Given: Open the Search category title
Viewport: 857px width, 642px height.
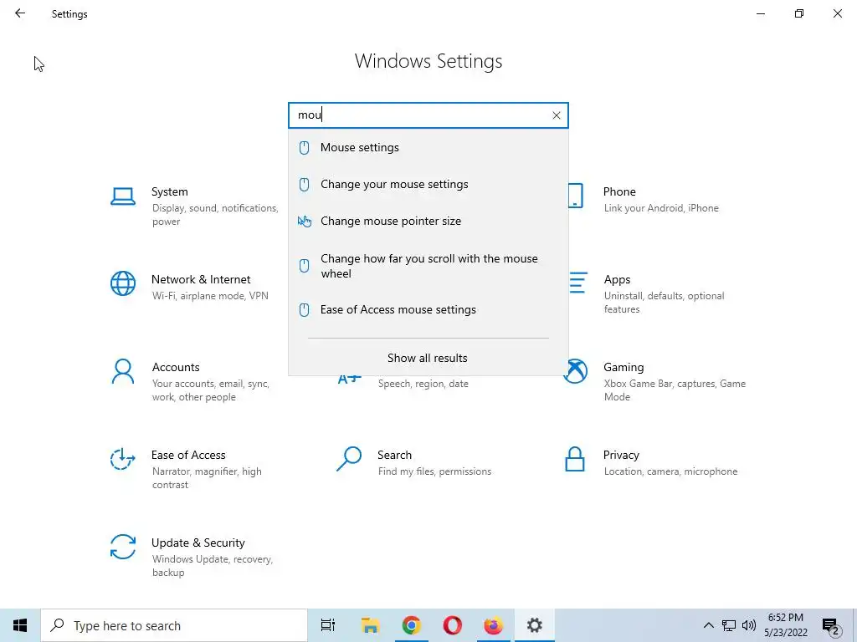Looking at the screenshot, I should tap(394, 456).
